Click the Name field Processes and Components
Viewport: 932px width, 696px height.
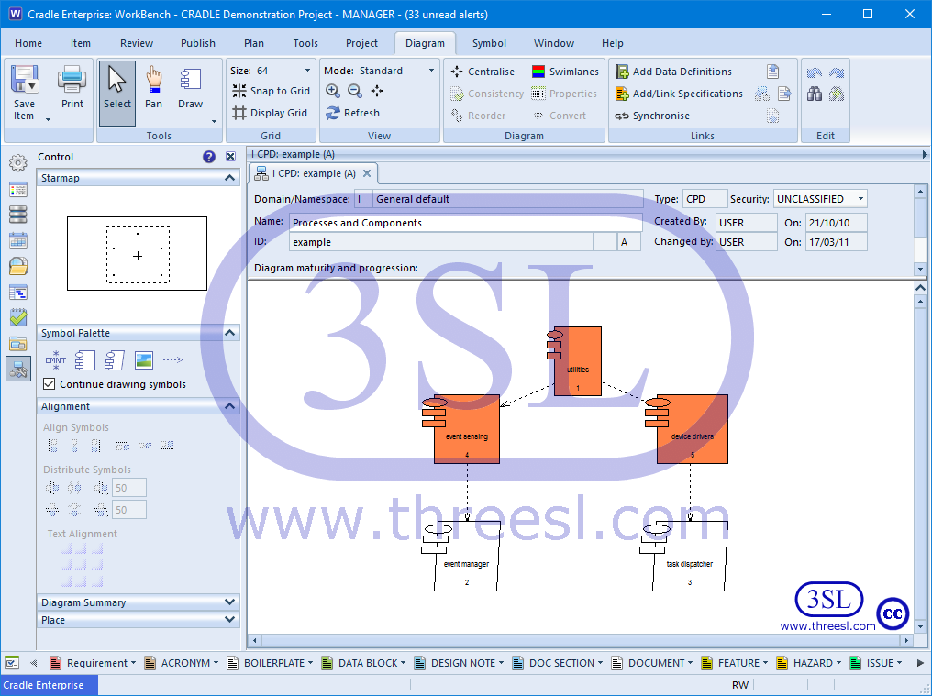[x=465, y=223]
